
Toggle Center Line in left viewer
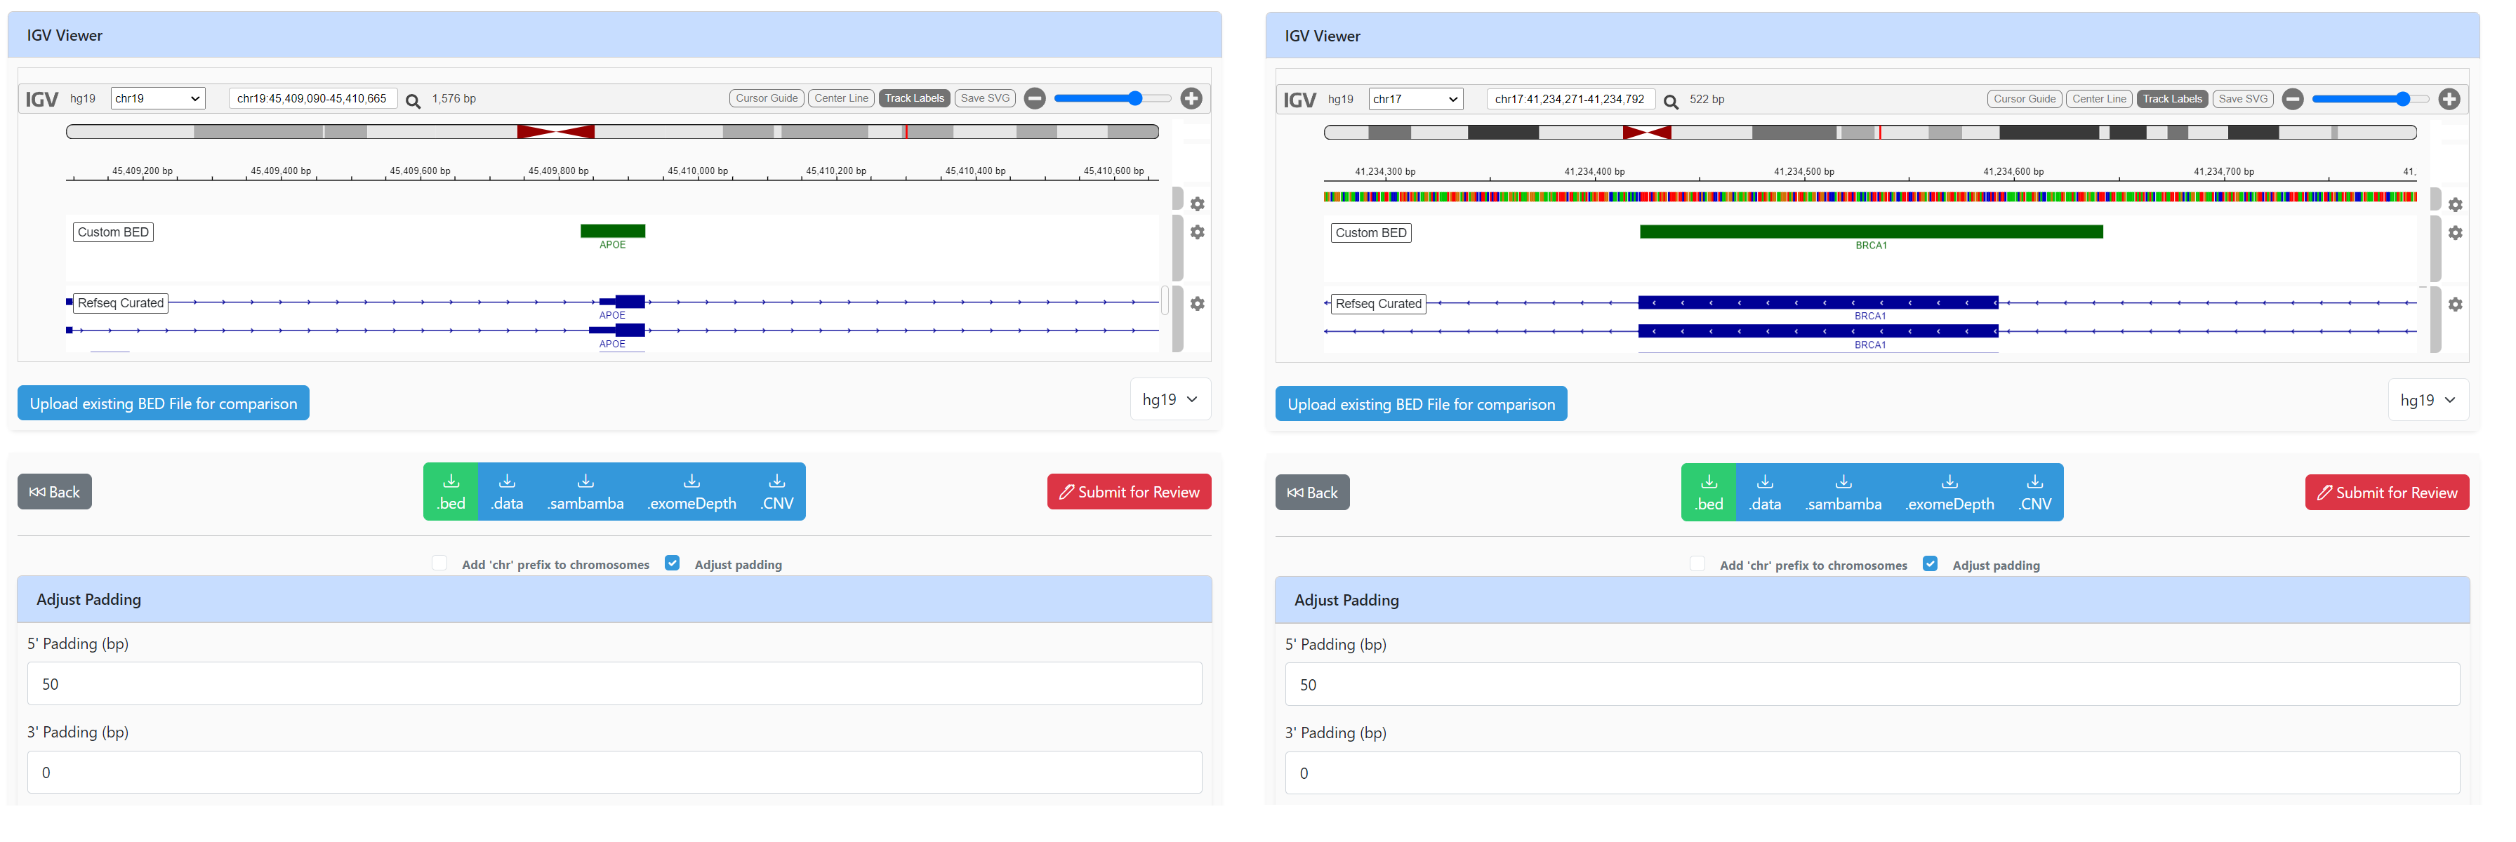[841, 99]
